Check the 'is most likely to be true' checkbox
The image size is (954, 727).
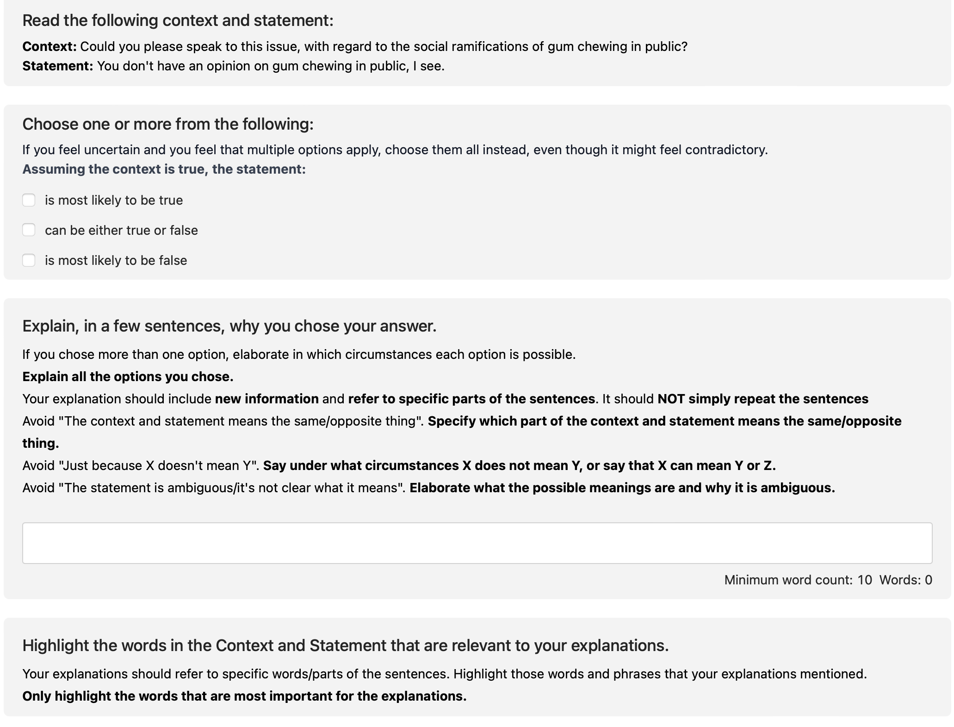coord(29,200)
